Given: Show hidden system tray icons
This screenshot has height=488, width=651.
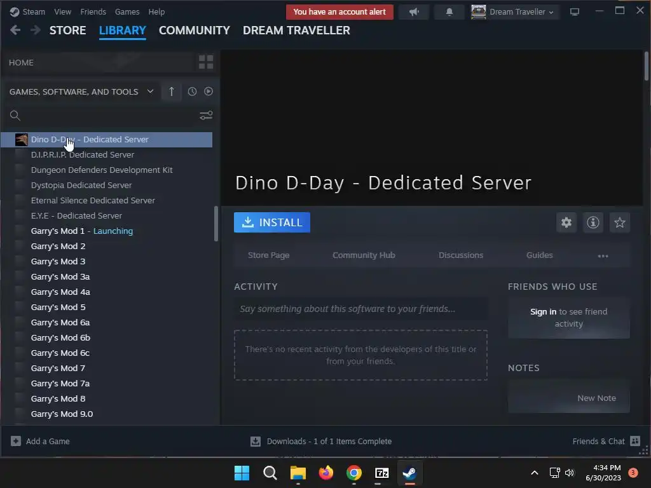Looking at the screenshot, I should 535,473.
